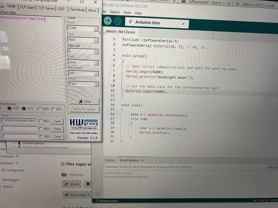Click the profile avatar icon on the forum page
278x208 pixels.
(97, 194)
